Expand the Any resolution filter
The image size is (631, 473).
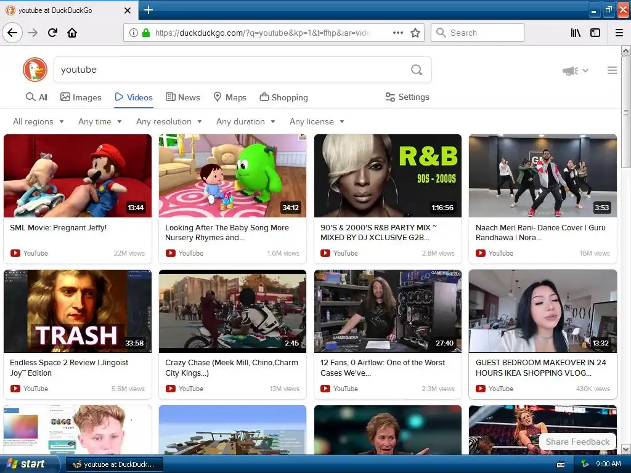coord(169,121)
